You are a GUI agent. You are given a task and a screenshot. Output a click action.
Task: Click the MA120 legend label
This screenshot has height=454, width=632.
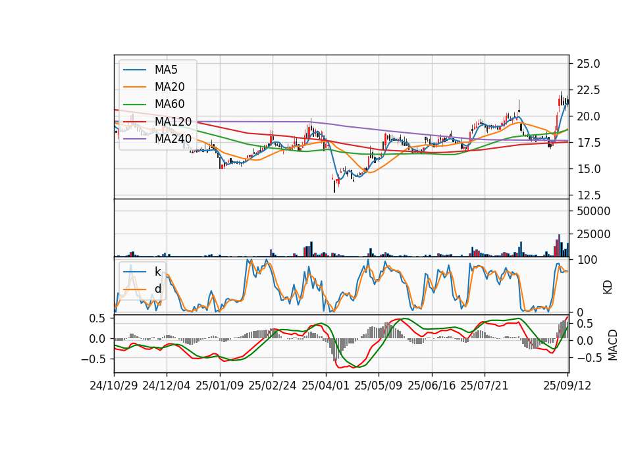(173, 121)
